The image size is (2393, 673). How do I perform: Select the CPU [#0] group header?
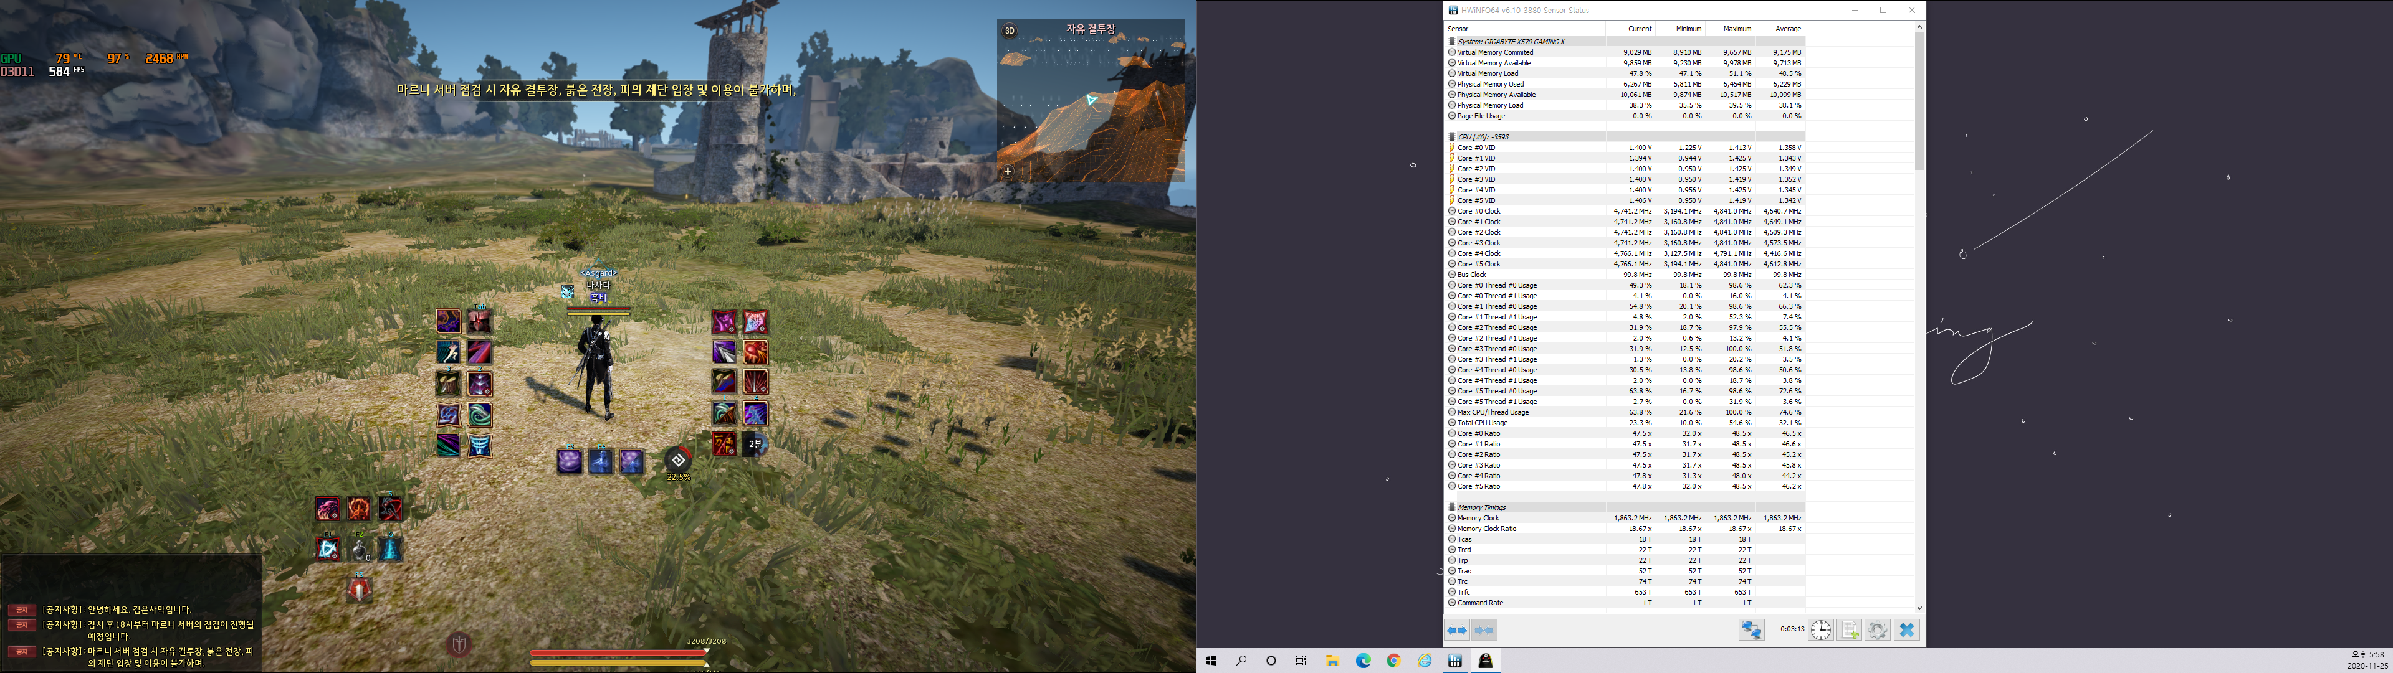(x=1626, y=136)
